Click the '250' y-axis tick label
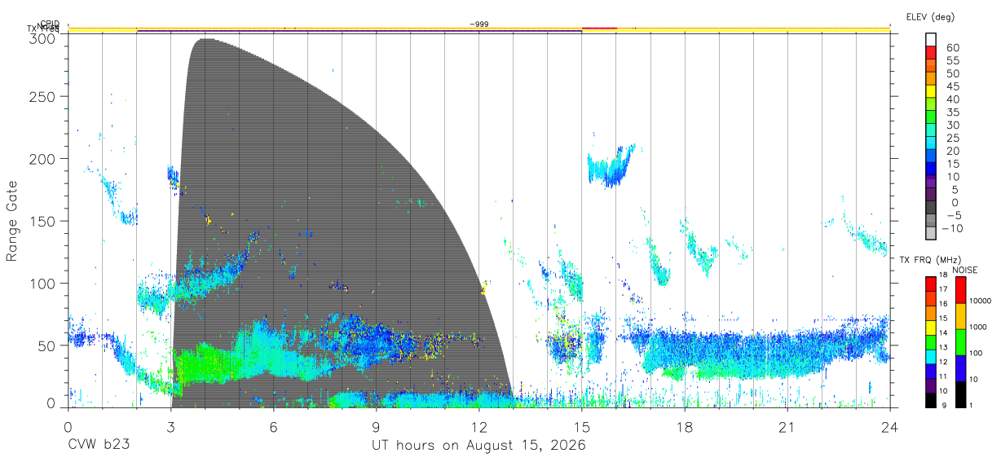The width and height of the screenshot is (1001, 462). pos(42,96)
